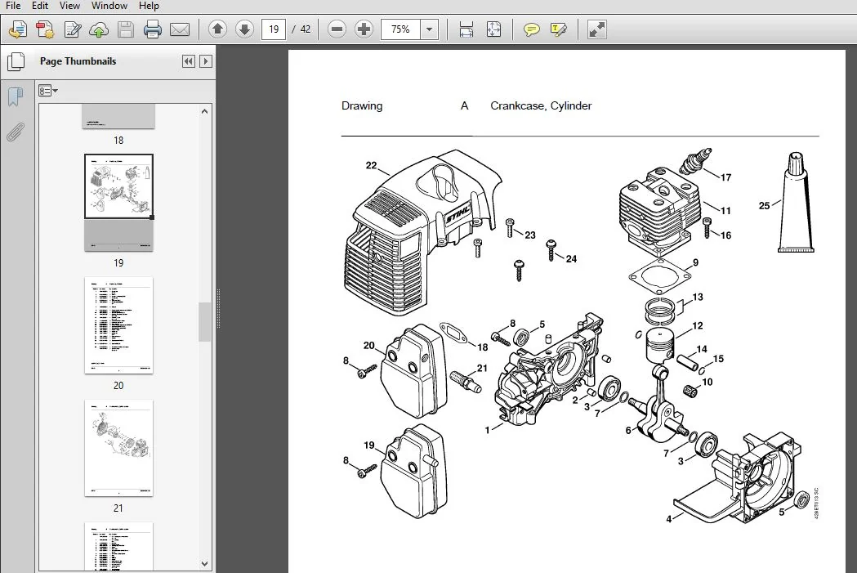This screenshot has width=857, height=573.
Task: Add a sticky note comment
Action: pos(531,29)
